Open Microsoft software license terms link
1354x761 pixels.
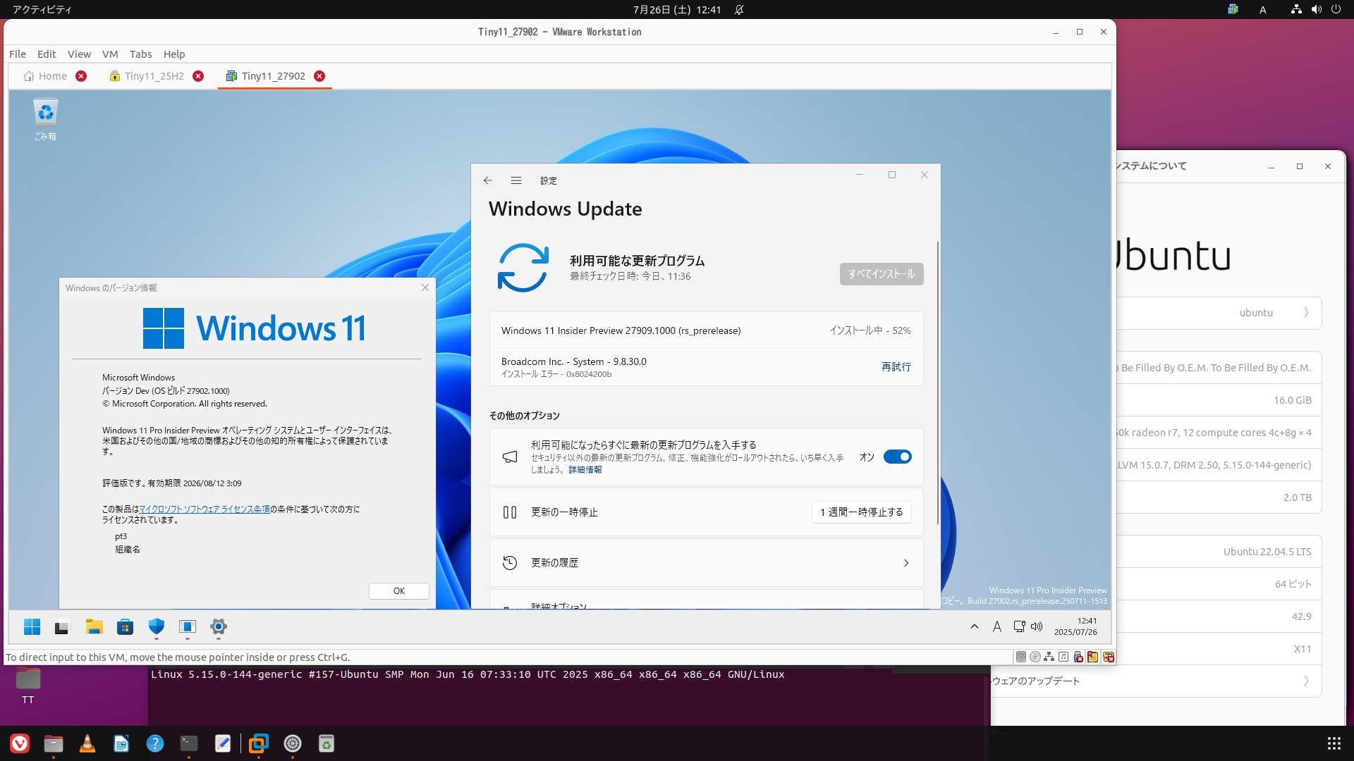205,509
